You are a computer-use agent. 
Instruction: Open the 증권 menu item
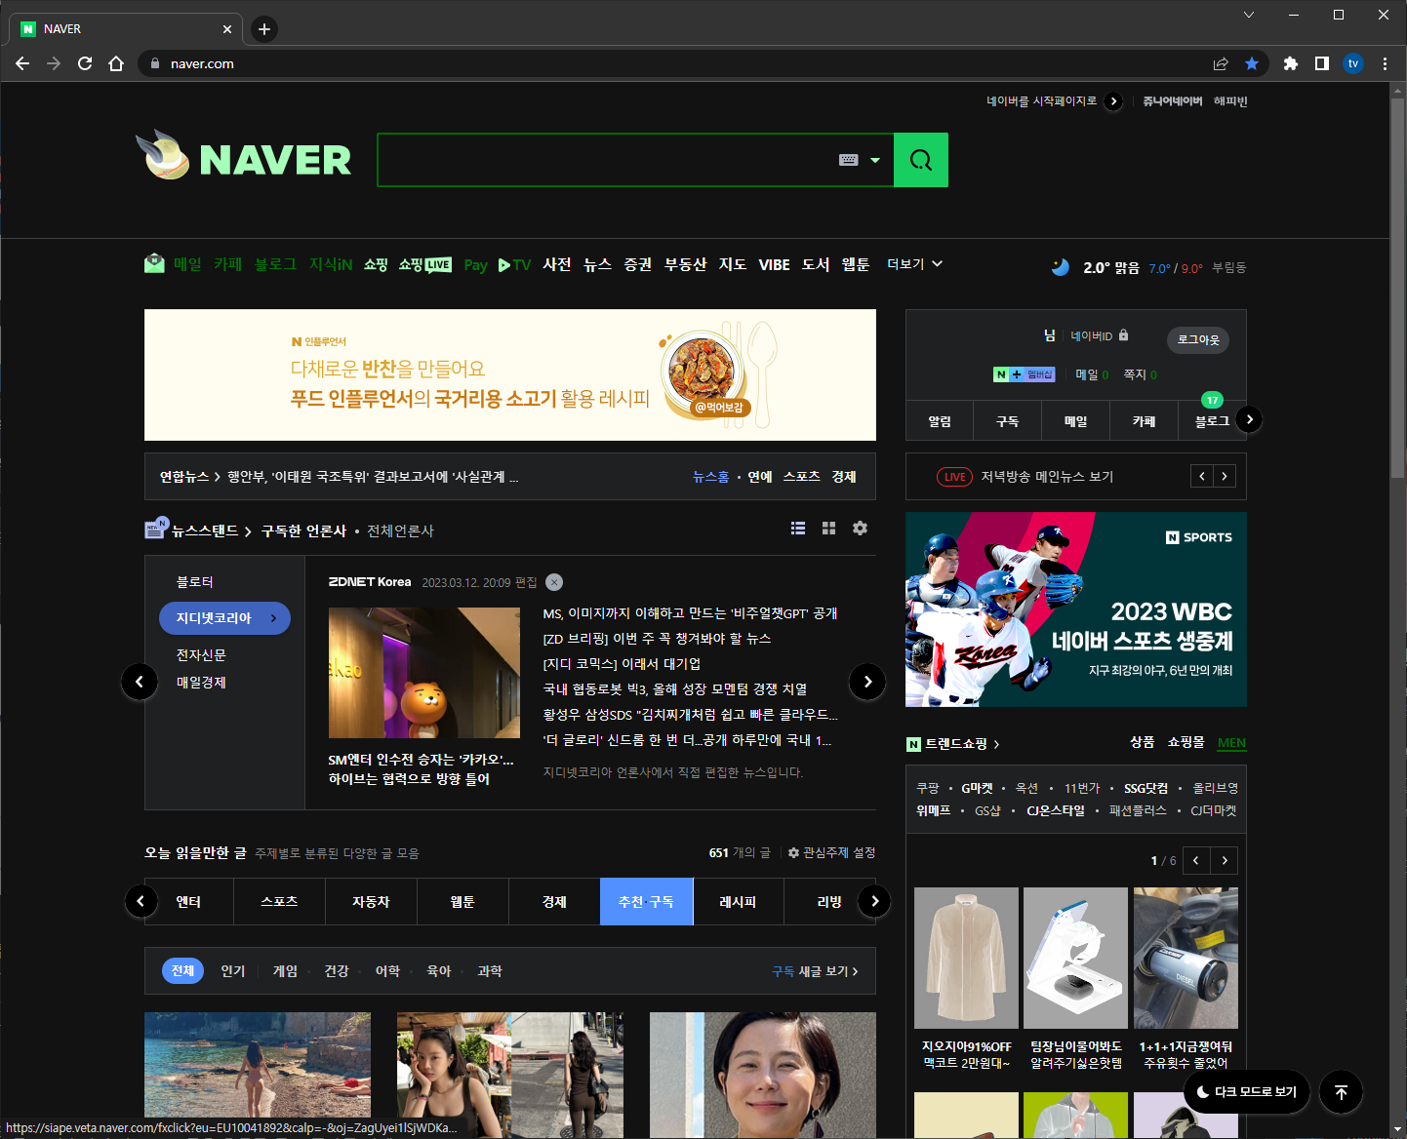pyautogui.click(x=638, y=264)
